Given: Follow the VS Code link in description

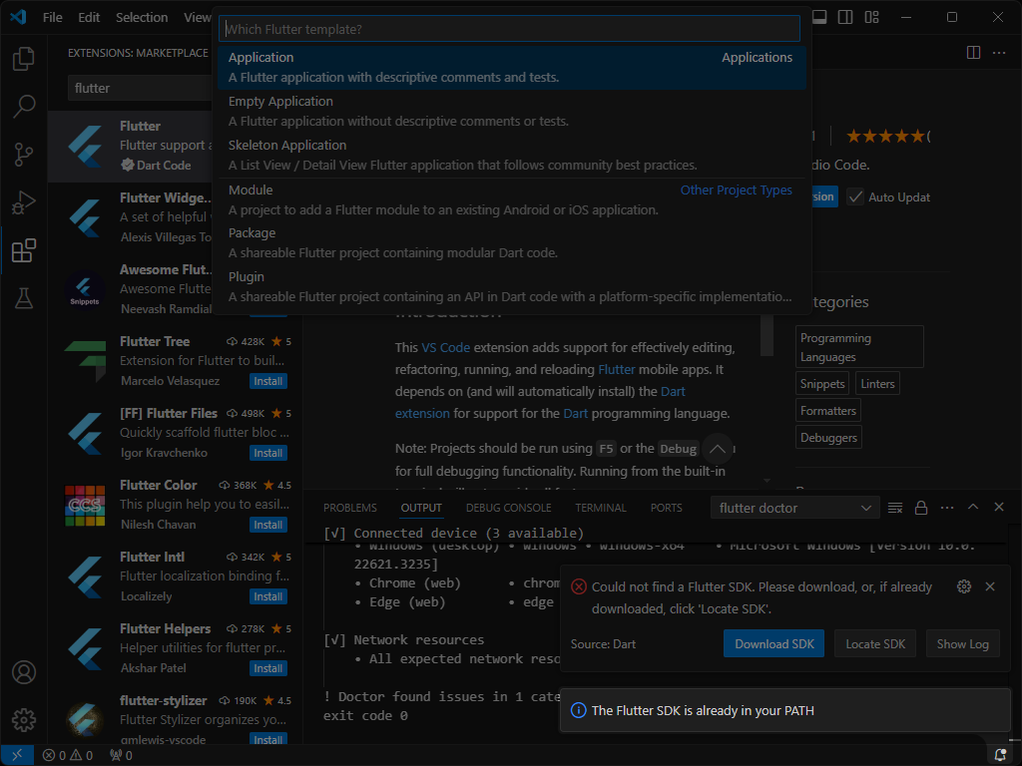Looking at the screenshot, I should coord(445,348).
